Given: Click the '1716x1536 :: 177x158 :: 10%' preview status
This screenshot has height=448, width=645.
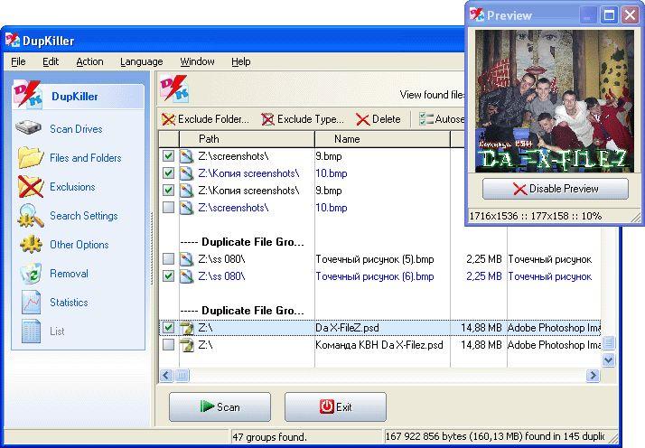Looking at the screenshot, I should tap(536, 216).
